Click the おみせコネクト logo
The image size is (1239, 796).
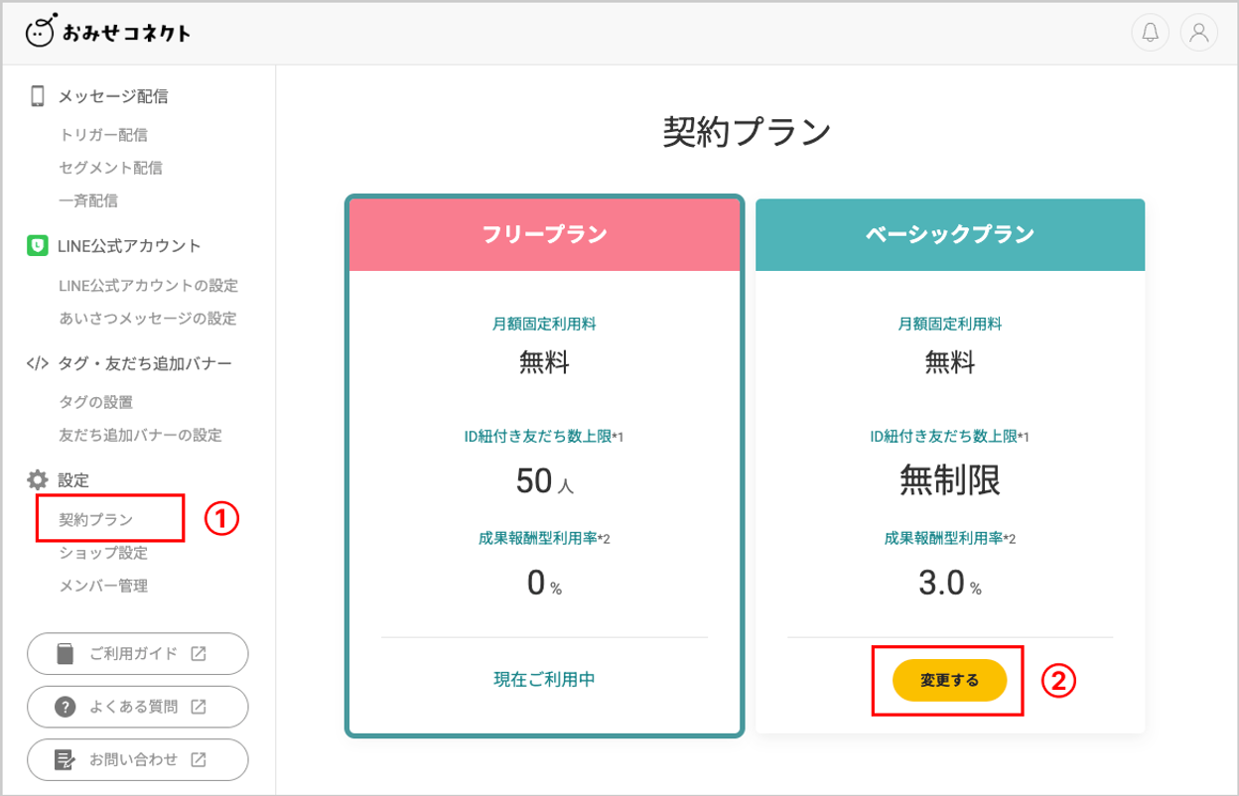pyautogui.click(x=108, y=33)
